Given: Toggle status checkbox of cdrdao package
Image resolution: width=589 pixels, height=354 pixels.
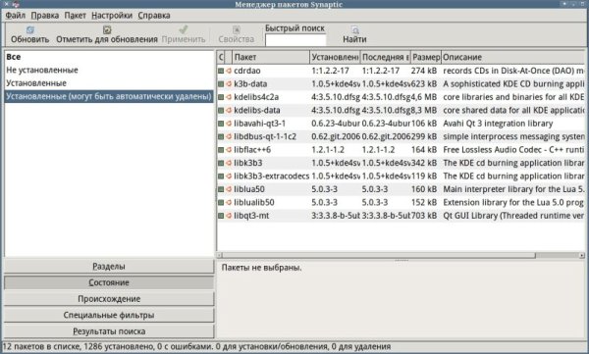Looking at the screenshot, I should pyautogui.click(x=221, y=71).
